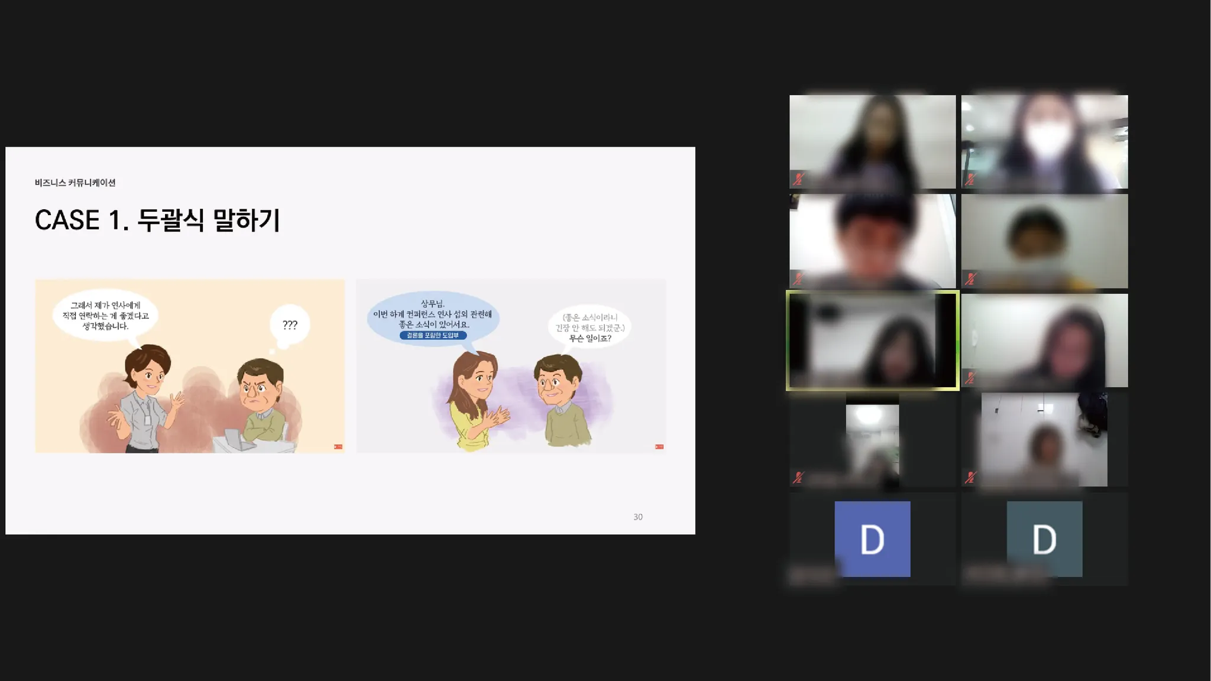Select the teal-gray D avatar participant
This screenshot has width=1211, height=681.
click(1044, 539)
